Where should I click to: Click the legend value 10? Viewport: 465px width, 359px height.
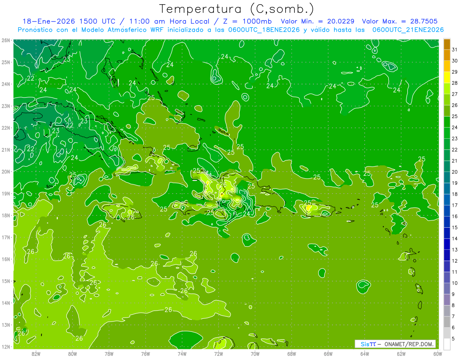[x=455, y=283]
